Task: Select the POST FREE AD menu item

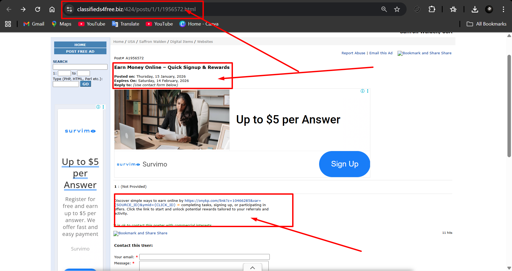Action: 80,51
